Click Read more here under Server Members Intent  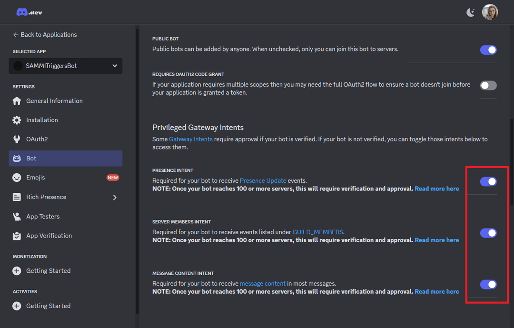point(436,240)
